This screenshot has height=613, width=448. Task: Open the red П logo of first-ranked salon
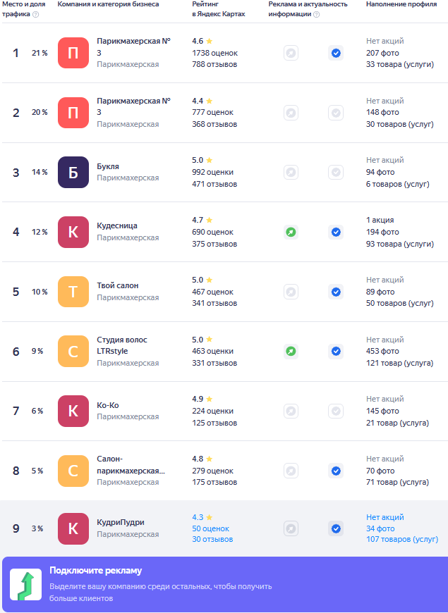click(x=73, y=53)
